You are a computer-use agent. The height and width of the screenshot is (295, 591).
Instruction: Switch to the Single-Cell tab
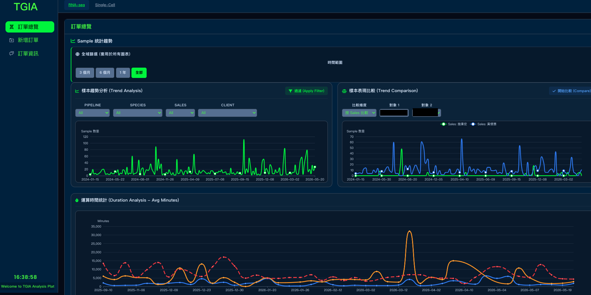click(x=105, y=5)
